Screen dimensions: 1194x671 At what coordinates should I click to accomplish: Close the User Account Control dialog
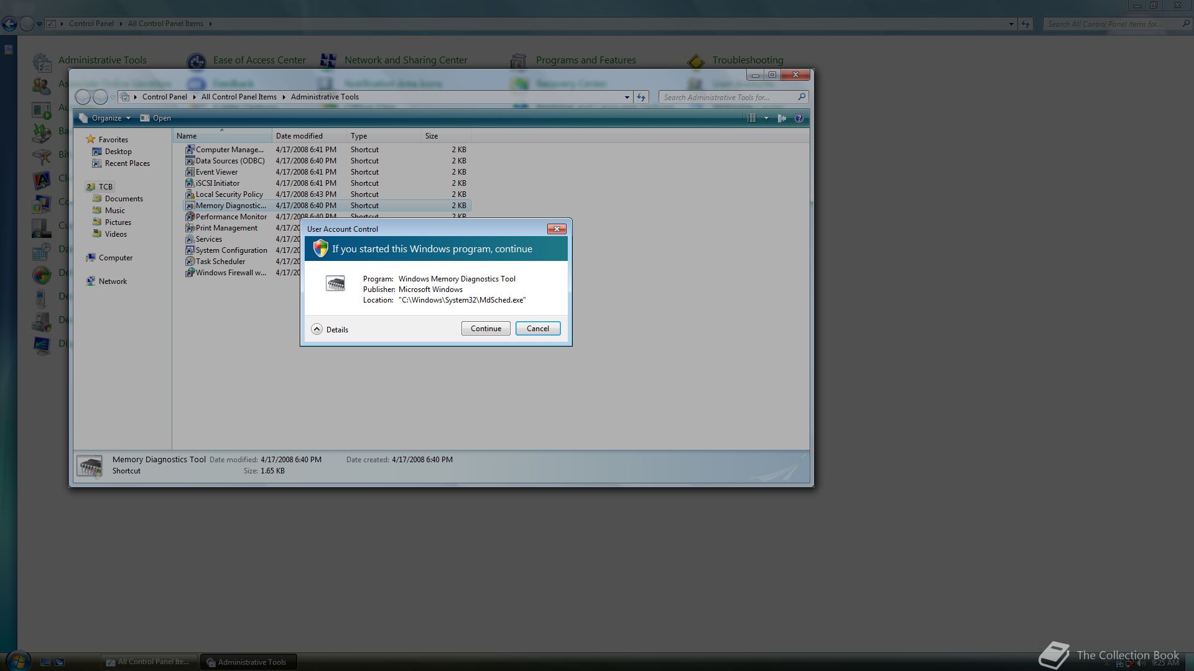pyautogui.click(x=557, y=229)
